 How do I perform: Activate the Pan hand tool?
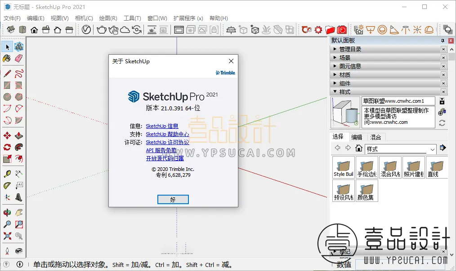tap(19, 212)
